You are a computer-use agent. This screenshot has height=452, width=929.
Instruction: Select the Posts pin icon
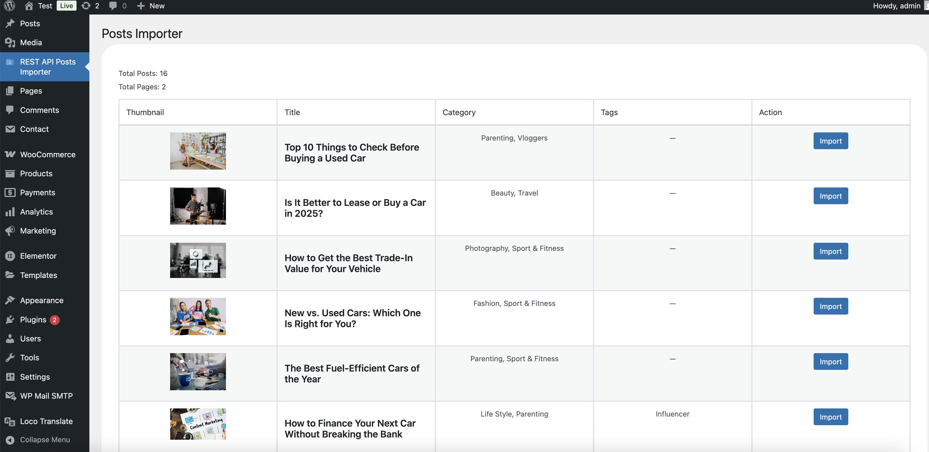(10, 23)
